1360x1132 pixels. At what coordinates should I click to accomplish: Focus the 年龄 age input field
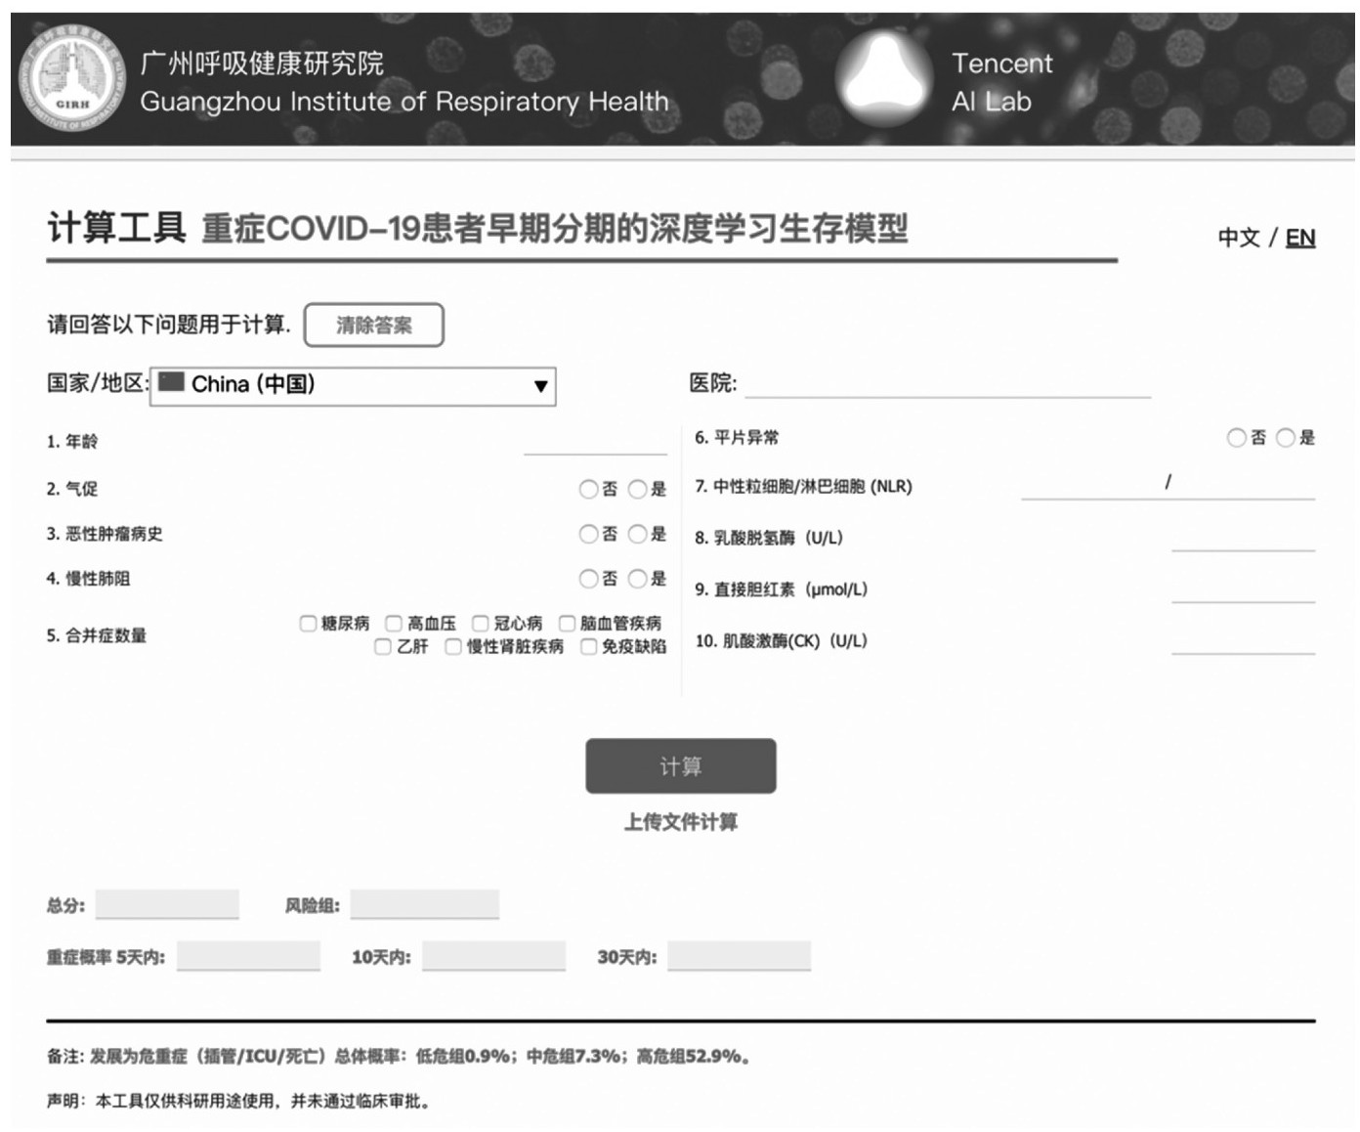pos(595,441)
